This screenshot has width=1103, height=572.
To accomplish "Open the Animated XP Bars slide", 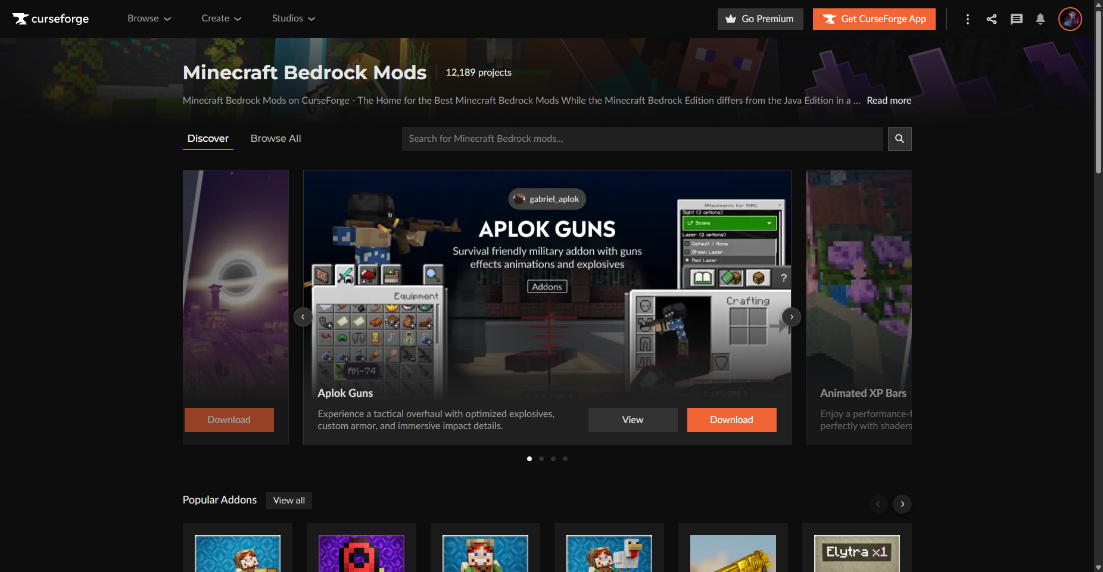I will [859, 307].
